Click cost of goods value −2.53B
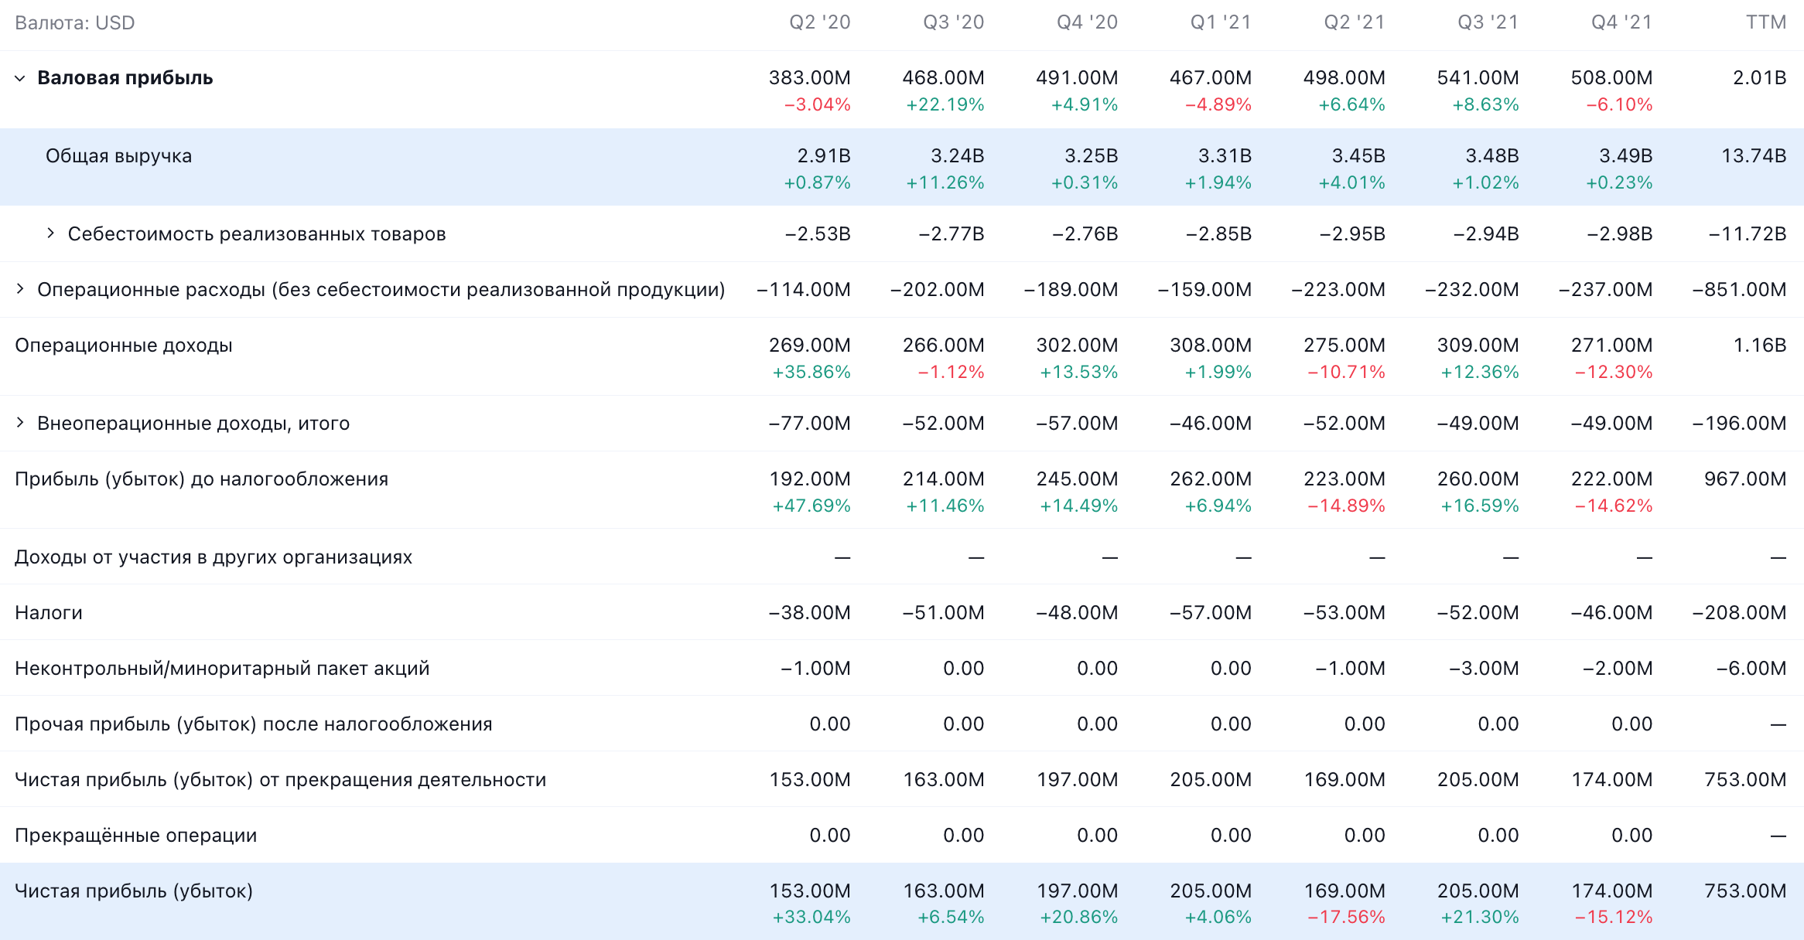 click(818, 234)
